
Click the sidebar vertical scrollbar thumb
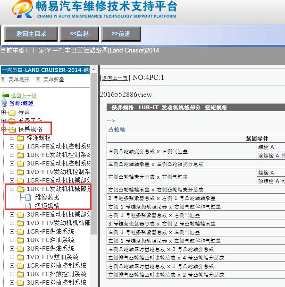(94, 153)
